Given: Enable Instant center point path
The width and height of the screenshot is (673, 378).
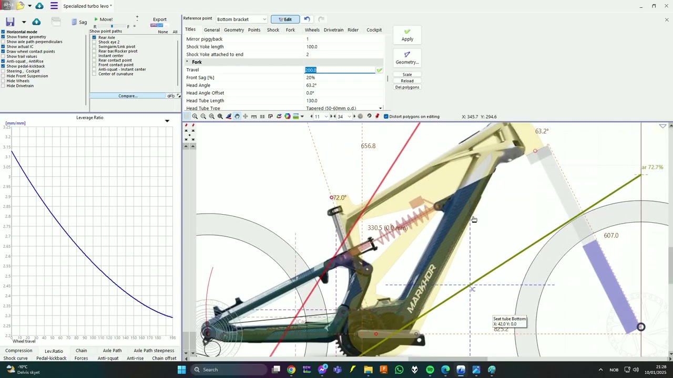Looking at the screenshot, I should point(94,56).
